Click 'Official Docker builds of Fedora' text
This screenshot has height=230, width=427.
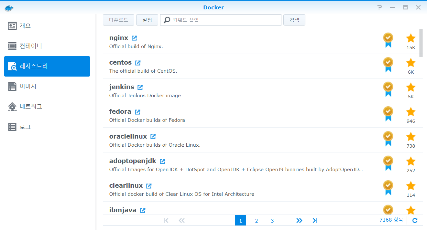point(147,120)
